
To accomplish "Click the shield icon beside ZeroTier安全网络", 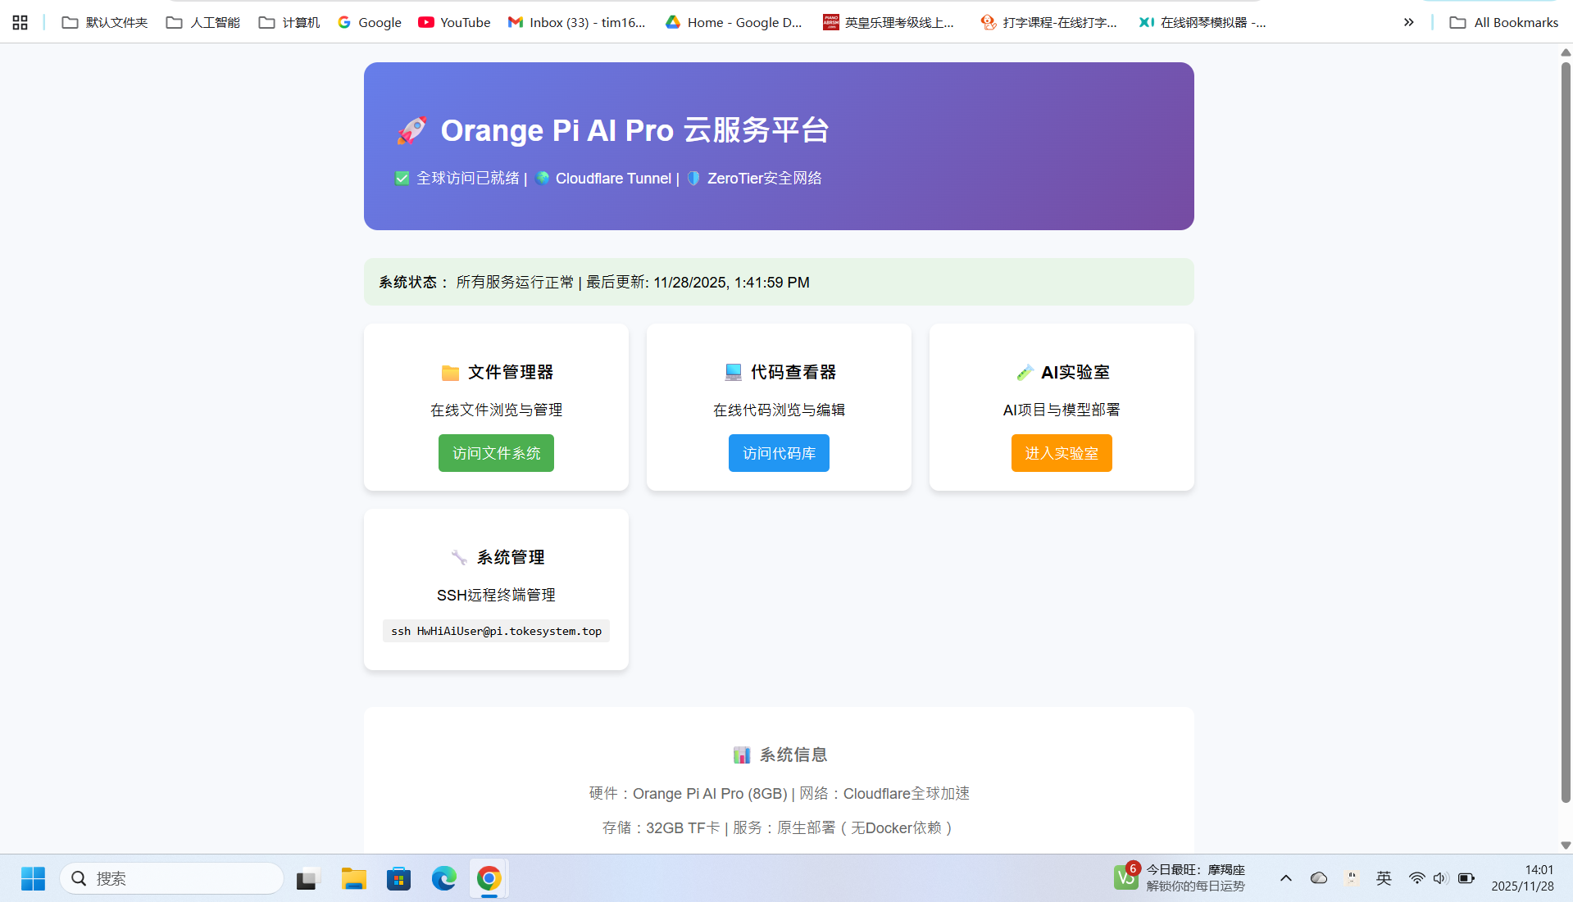I will (x=693, y=178).
